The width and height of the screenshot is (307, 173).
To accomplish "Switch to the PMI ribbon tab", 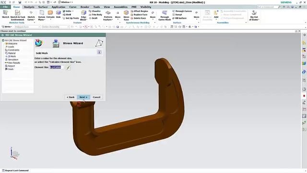I will tap(134, 7).
